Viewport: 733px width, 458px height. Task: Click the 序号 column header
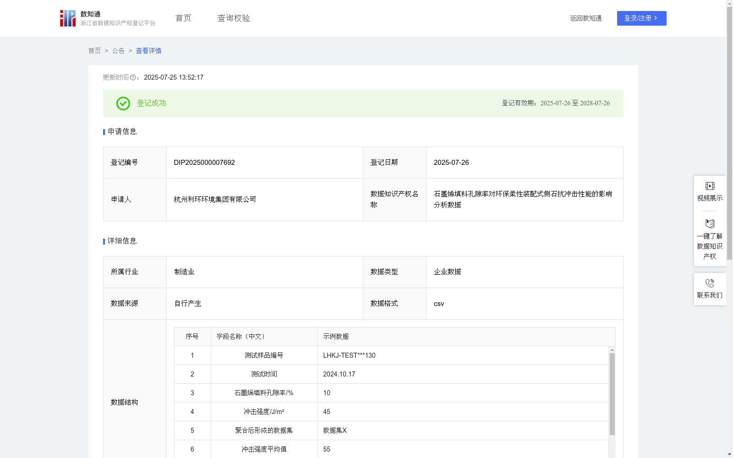(x=192, y=337)
